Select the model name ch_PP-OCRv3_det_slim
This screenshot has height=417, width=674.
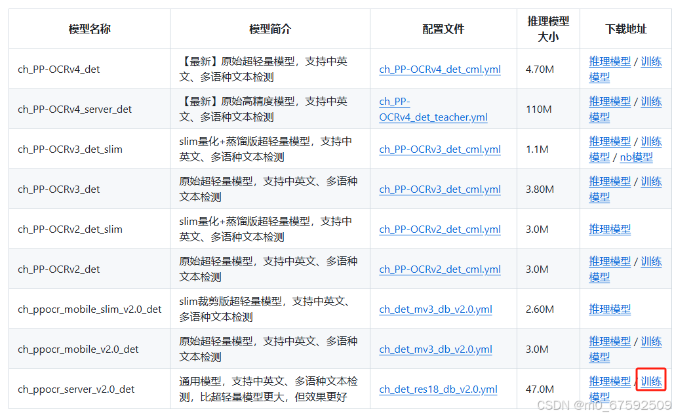[x=70, y=149]
